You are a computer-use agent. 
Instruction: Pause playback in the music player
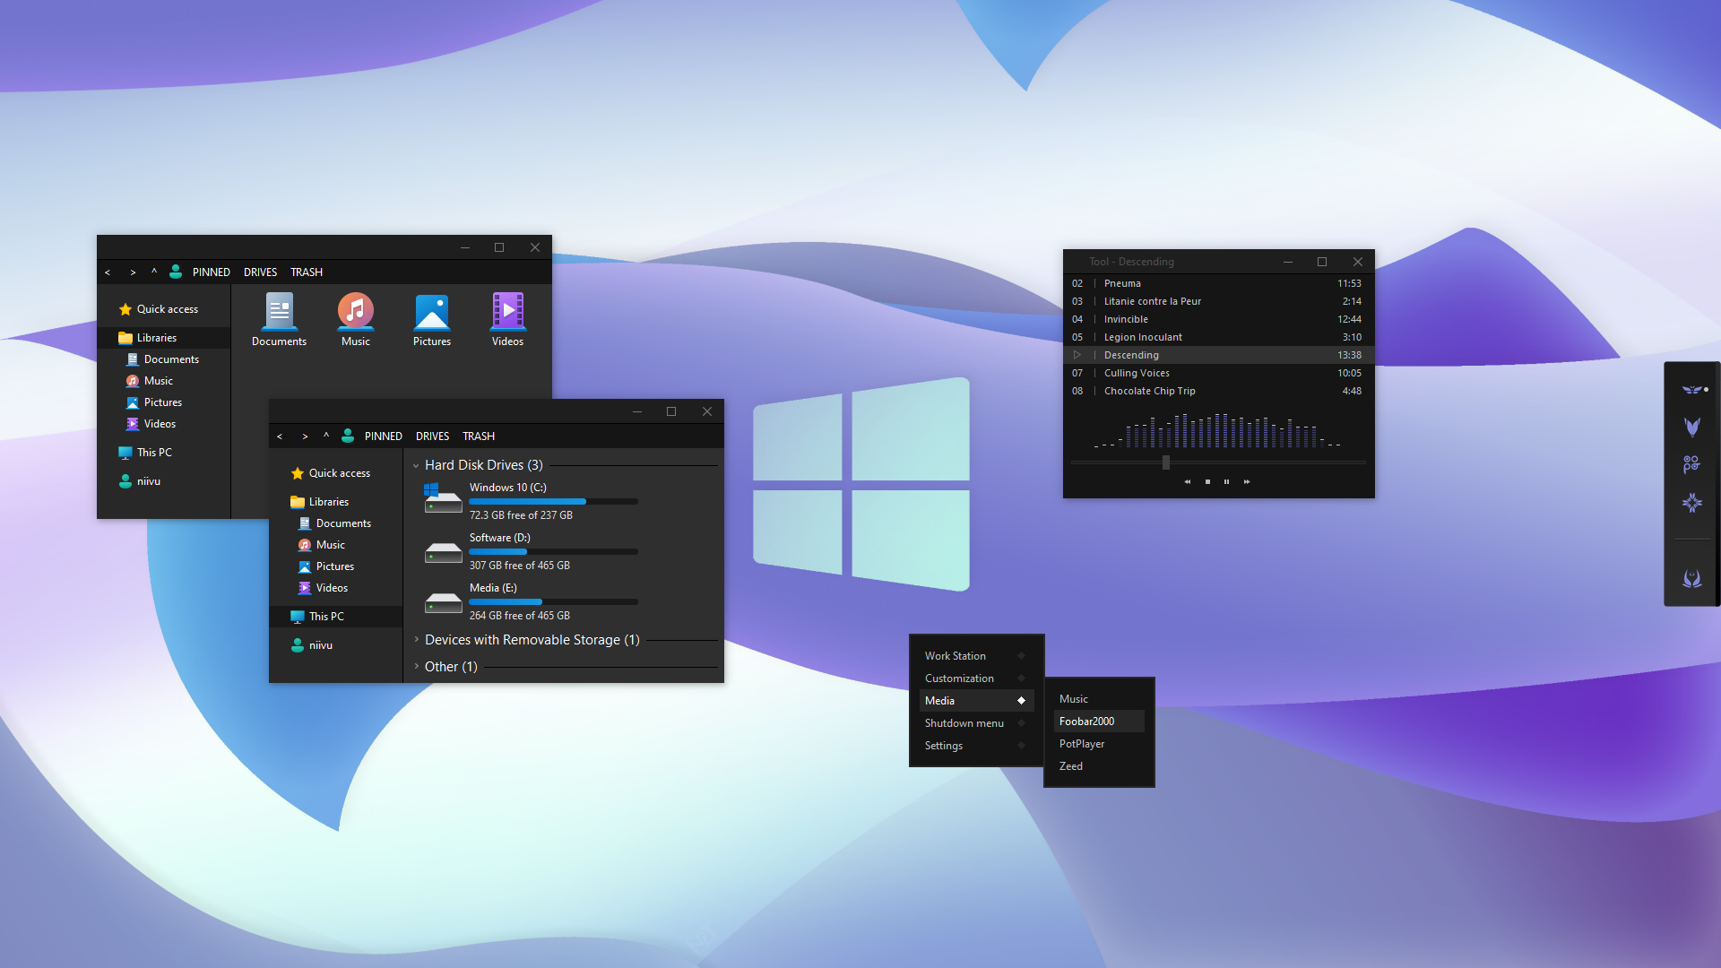[1227, 481]
